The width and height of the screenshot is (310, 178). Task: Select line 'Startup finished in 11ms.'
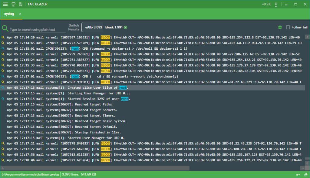pos(153,132)
